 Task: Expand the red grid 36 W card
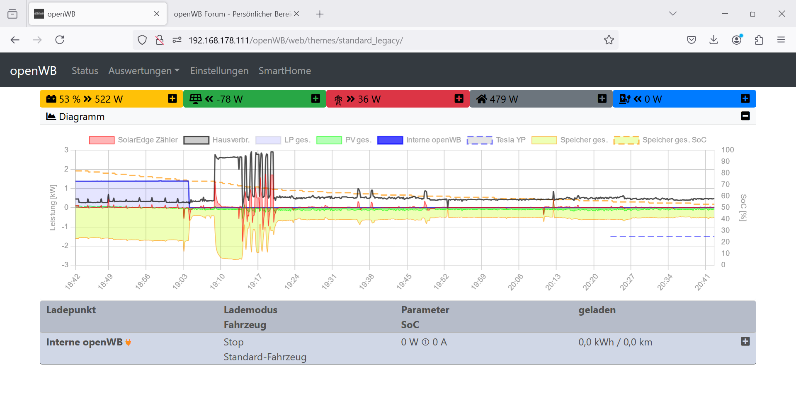(459, 98)
